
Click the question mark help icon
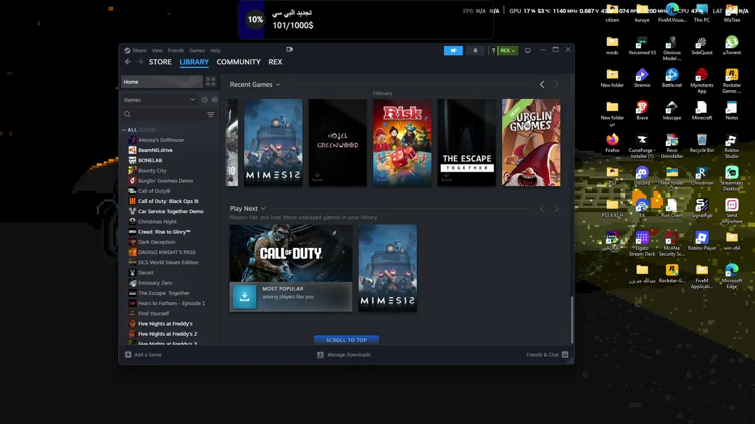(x=493, y=51)
